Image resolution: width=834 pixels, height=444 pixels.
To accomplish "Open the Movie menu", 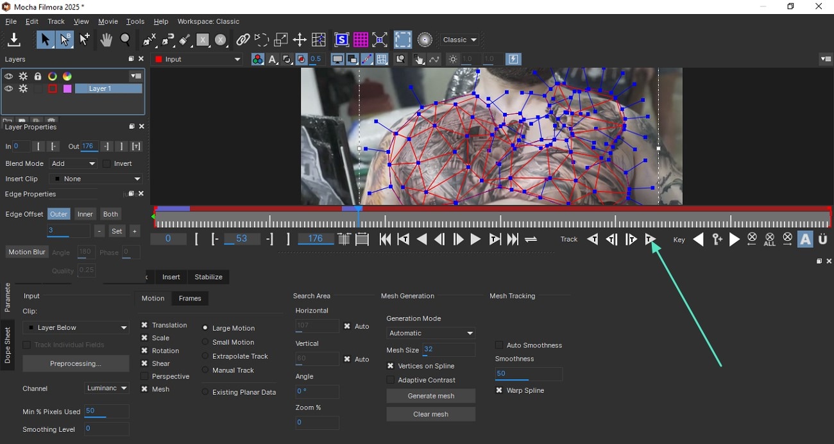I will point(108,22).
